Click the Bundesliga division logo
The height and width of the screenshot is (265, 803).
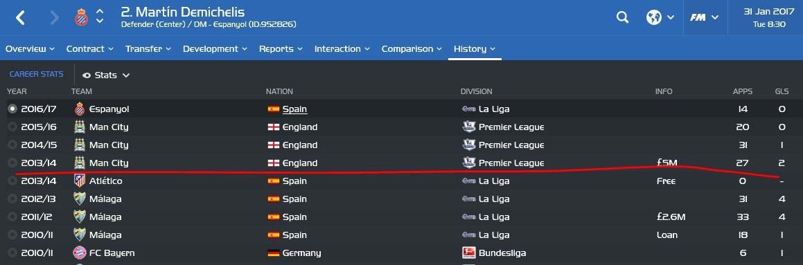pyautogui.click(x=468, y=253)
